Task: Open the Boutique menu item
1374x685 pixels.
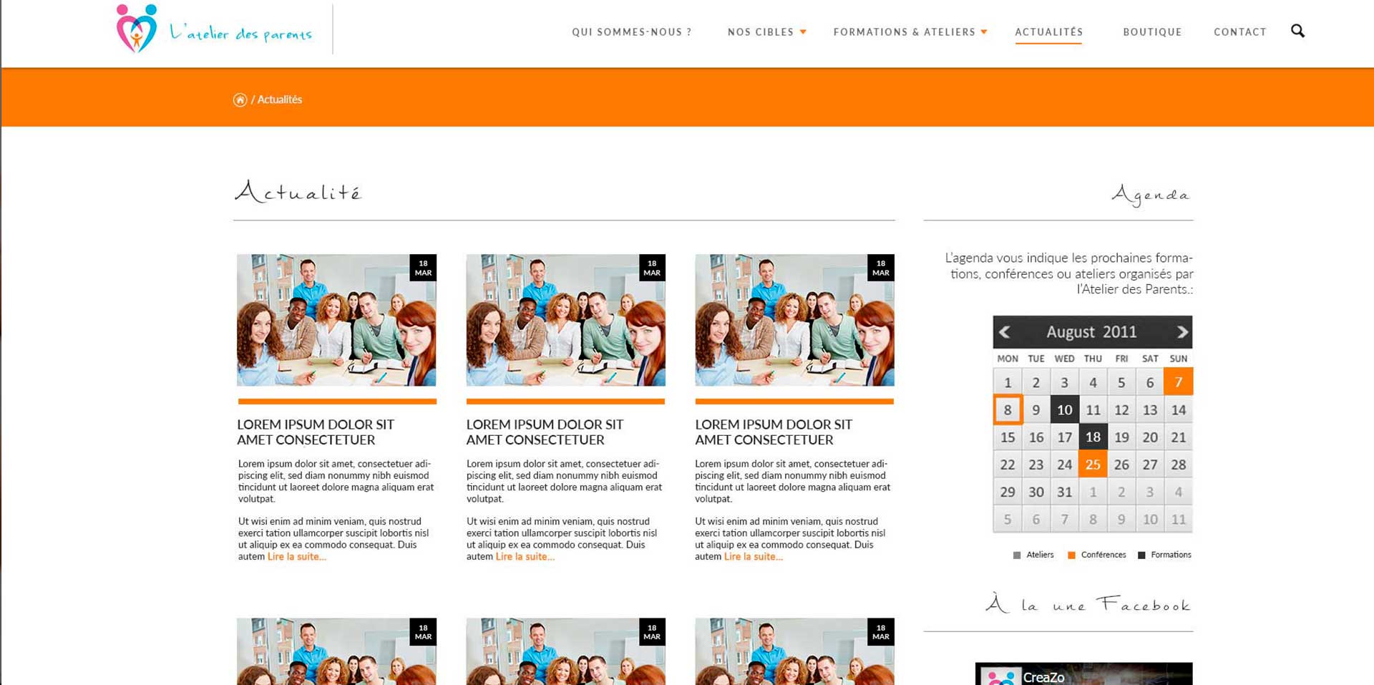Action: 1152,32
